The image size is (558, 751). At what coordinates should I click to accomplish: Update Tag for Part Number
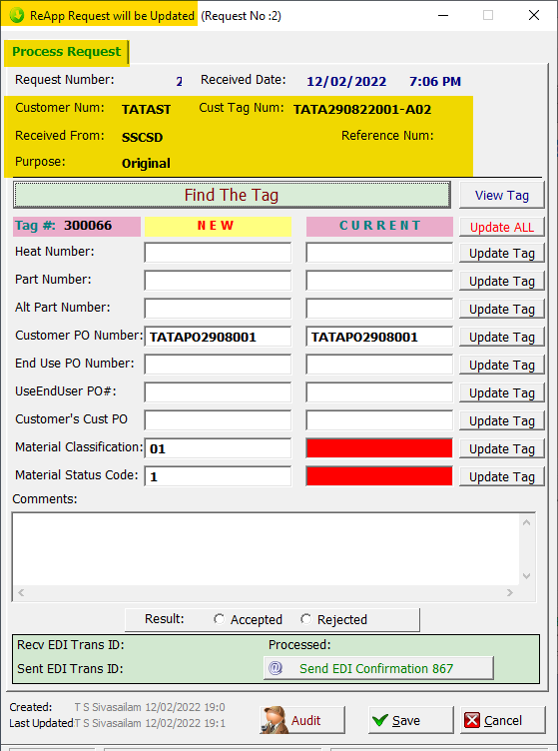[501, 281]
